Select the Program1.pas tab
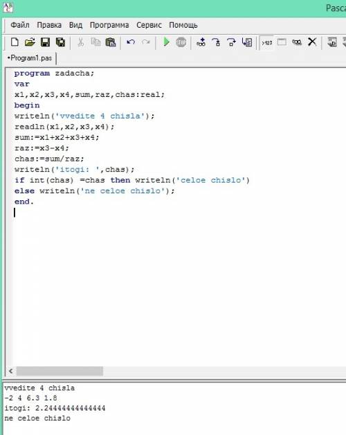The image size is (346, 435). [30, 58]
